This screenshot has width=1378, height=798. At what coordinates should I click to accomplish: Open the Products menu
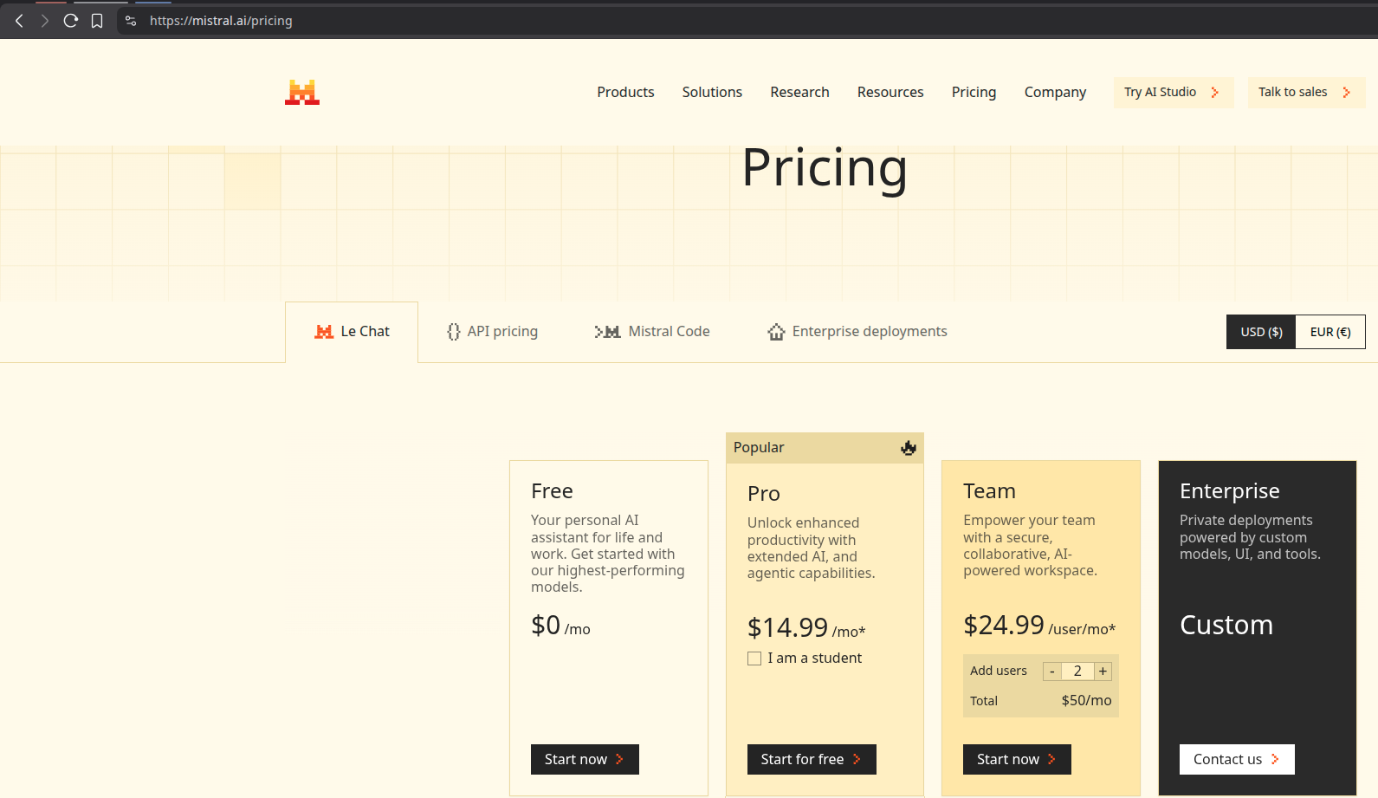click(x=625, y=92)
